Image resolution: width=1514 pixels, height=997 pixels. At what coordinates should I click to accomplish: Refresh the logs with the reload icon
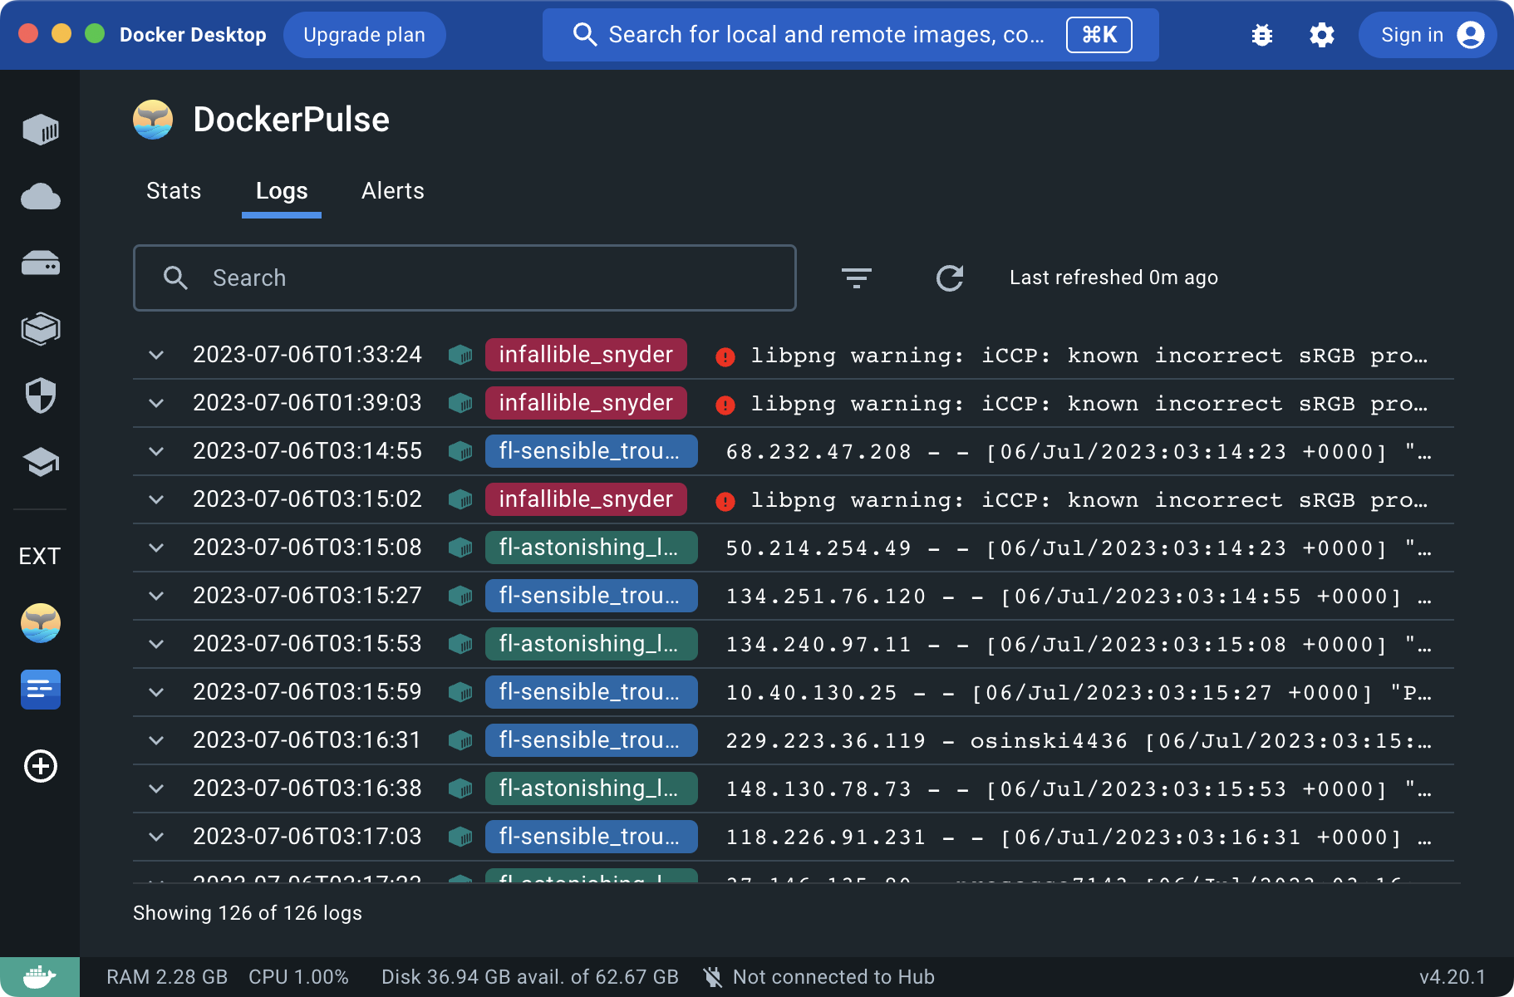click(x=950, y=277)
